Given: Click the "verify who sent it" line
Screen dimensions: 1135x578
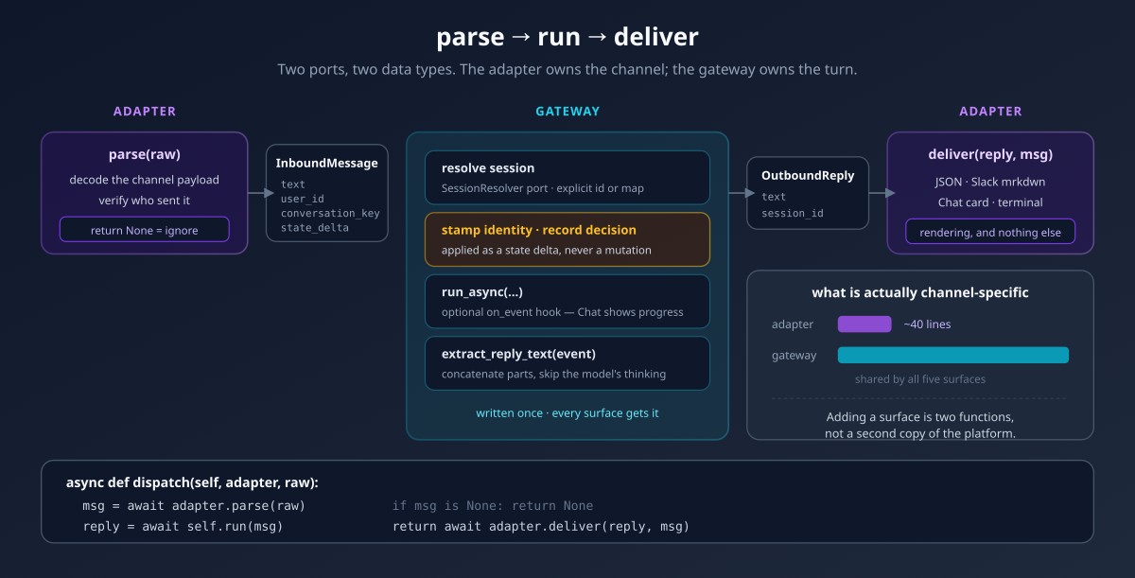Looking at the screenshot, I should click(145, 201).
